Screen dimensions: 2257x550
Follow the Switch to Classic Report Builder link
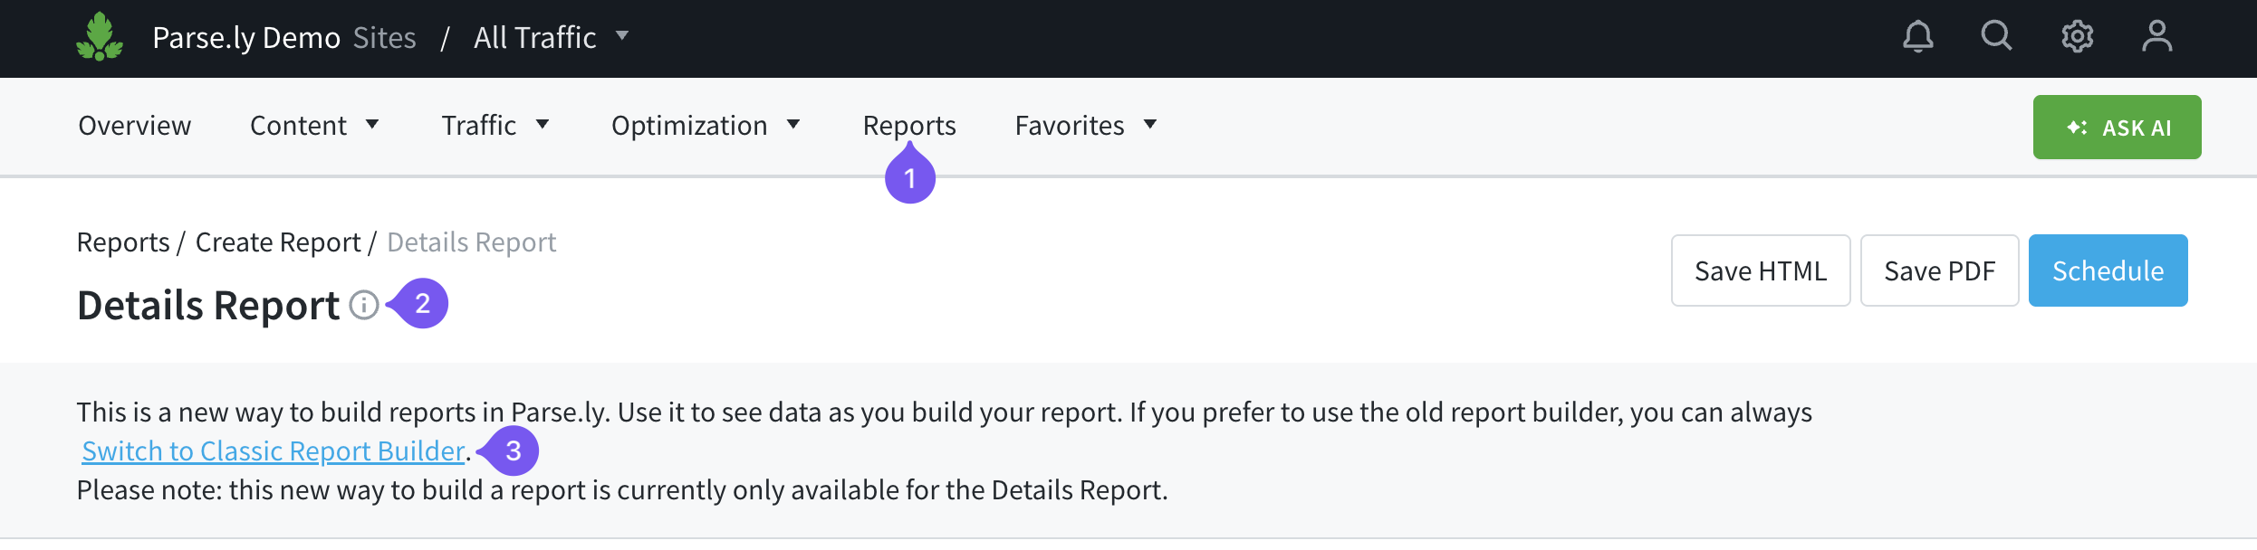click(x=273, y=450)
